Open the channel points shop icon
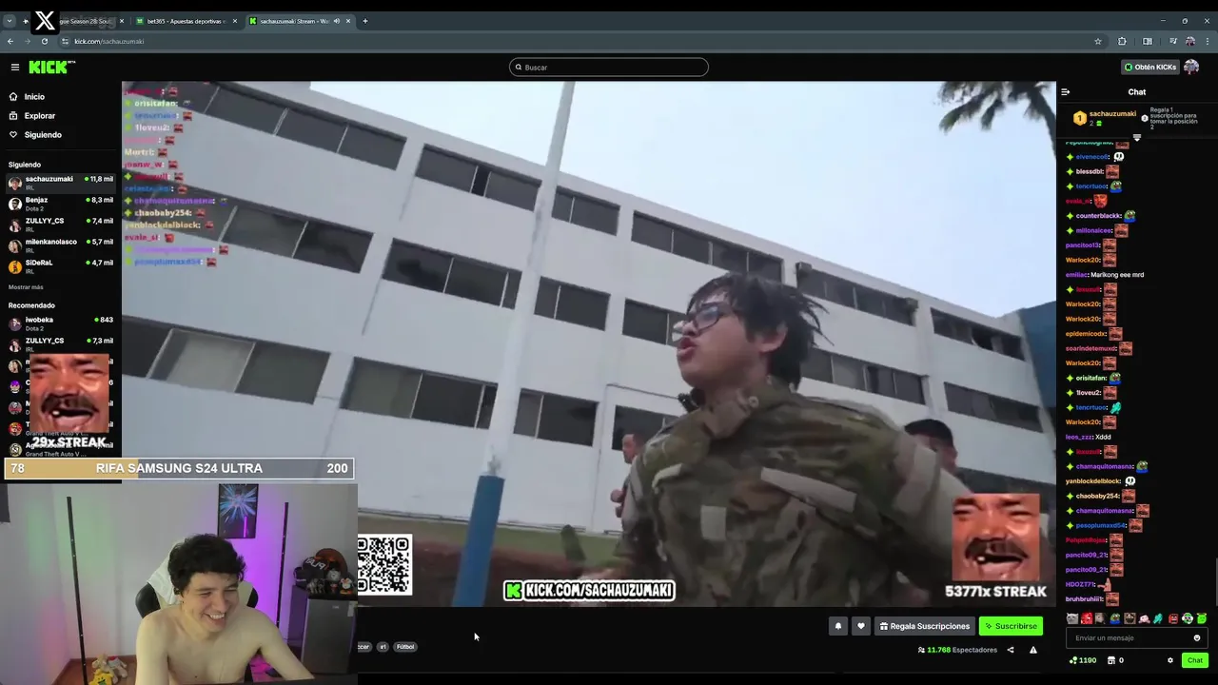1218x685 pixels. 1111,660
